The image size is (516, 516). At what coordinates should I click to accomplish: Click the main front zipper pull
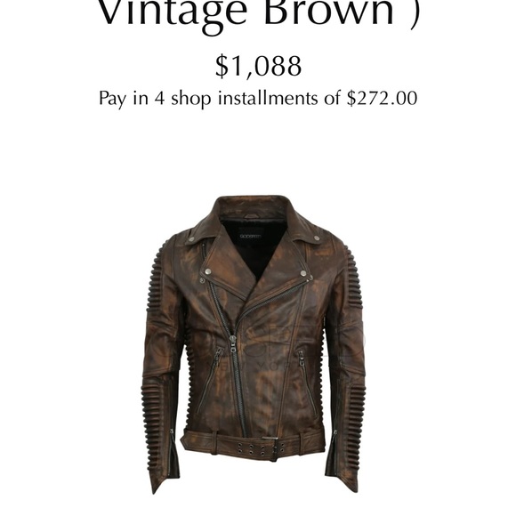233,343
